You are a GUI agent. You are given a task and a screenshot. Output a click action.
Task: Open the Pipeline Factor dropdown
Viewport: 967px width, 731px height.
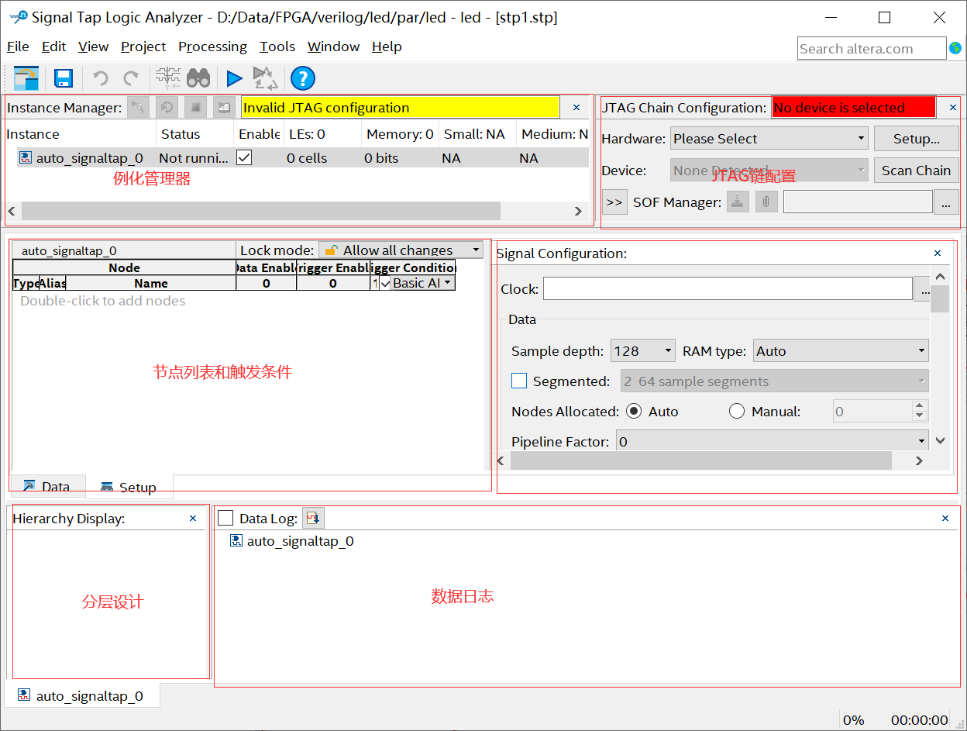click(x=772, y=441)
